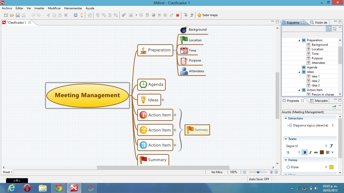The width and height of the screenshot is (344, 193).
Task: Collapse the Estructura section
Action: point(286,118)
